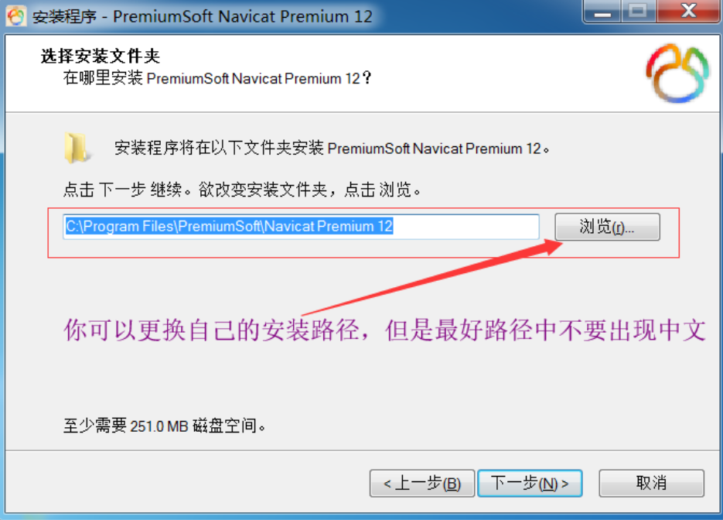
Task: Click the highlighted install path text
Action: tap(229, 226)
